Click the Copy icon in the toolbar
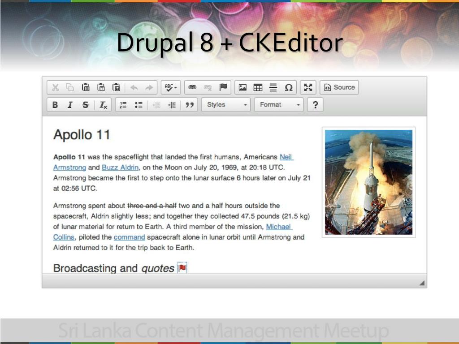The width and height of the screenshot is (459, 344). 70,87
